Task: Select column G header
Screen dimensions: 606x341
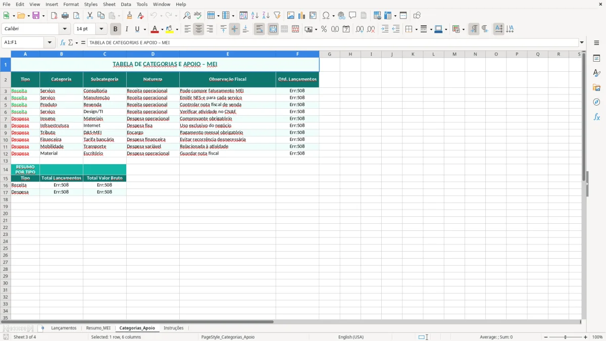Action: pyautogui.click(x=329, y=54)
